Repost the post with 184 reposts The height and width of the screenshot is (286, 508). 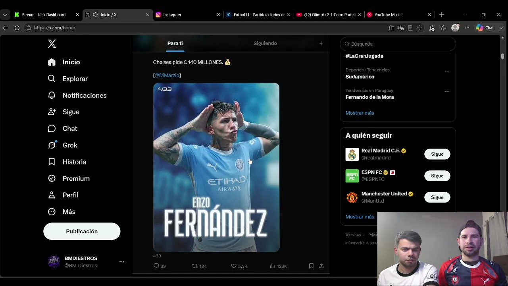click(199, 266)
